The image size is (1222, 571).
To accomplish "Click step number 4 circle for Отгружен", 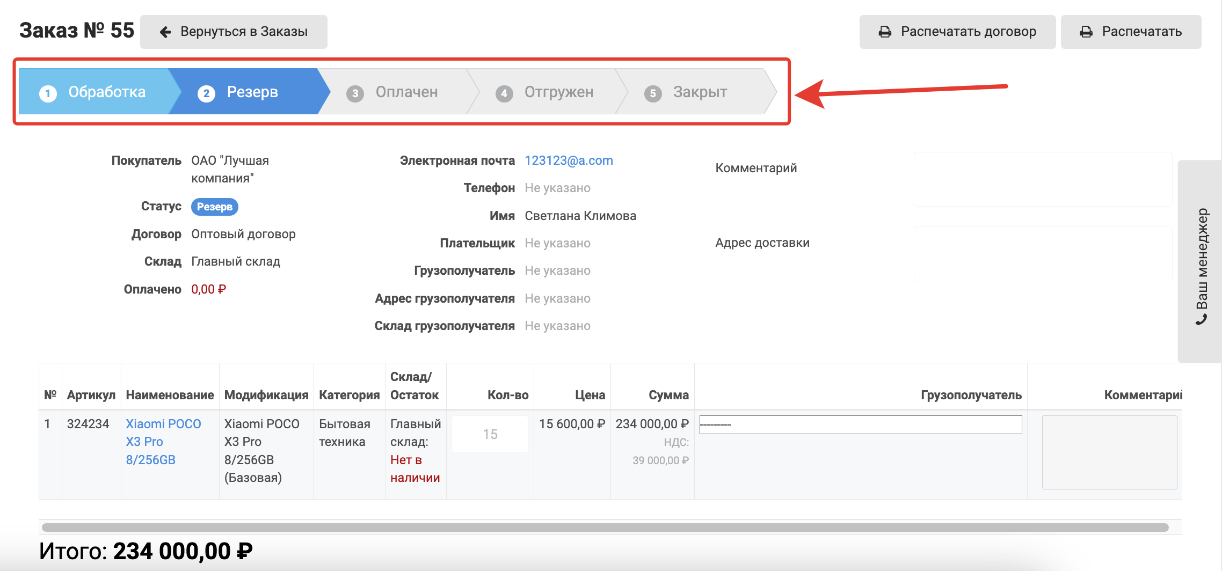I will coord(504,93).
